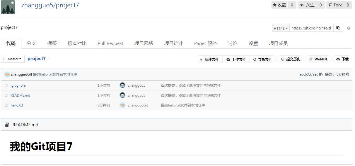Open .gitignore row commit message 首次提交
The width and height of the screenshot is (355, 166).
pos(191,85)
